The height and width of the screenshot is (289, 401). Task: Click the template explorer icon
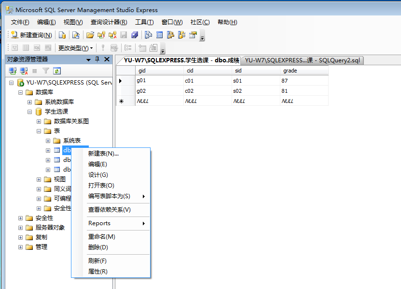click(x=182, y=35)
